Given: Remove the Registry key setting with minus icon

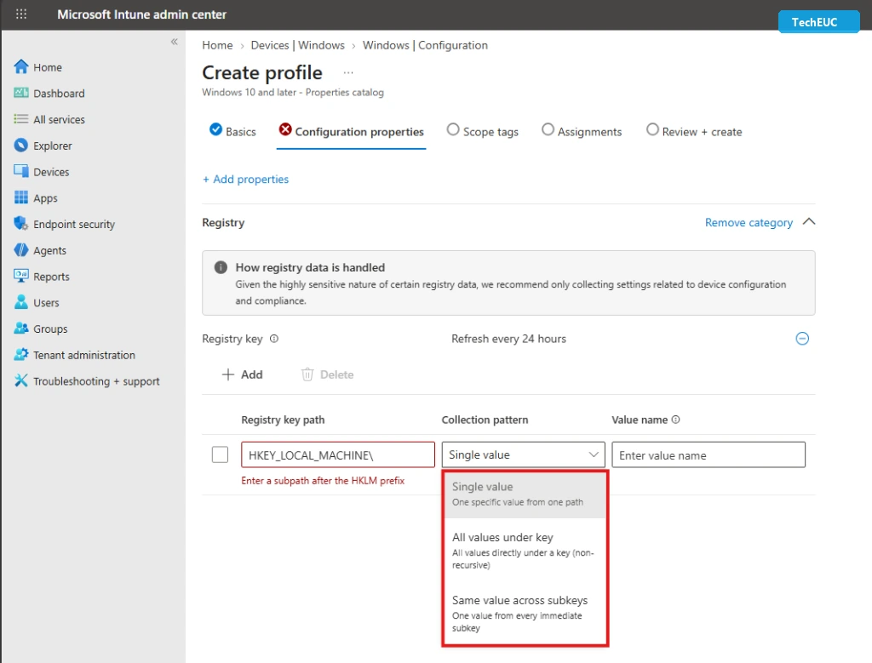Looking at the screenshot, I should click(802, 339).
